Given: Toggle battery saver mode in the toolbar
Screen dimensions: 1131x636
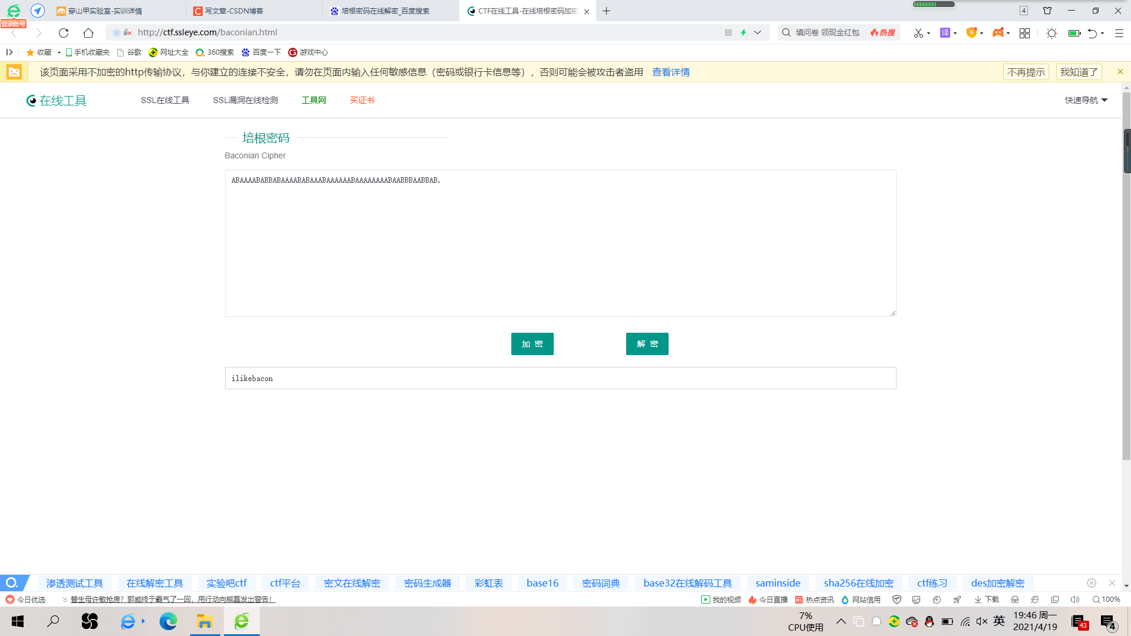Looking at the screenshot, I should (x=1074, y=34).
